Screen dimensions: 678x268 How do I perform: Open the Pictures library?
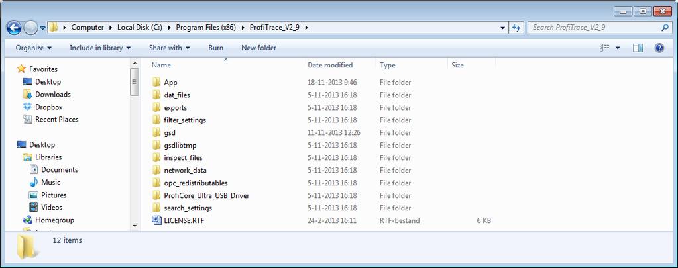click(54, 195)
